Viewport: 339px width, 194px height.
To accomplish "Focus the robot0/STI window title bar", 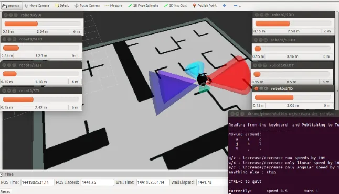I will (x=41, y=90).
